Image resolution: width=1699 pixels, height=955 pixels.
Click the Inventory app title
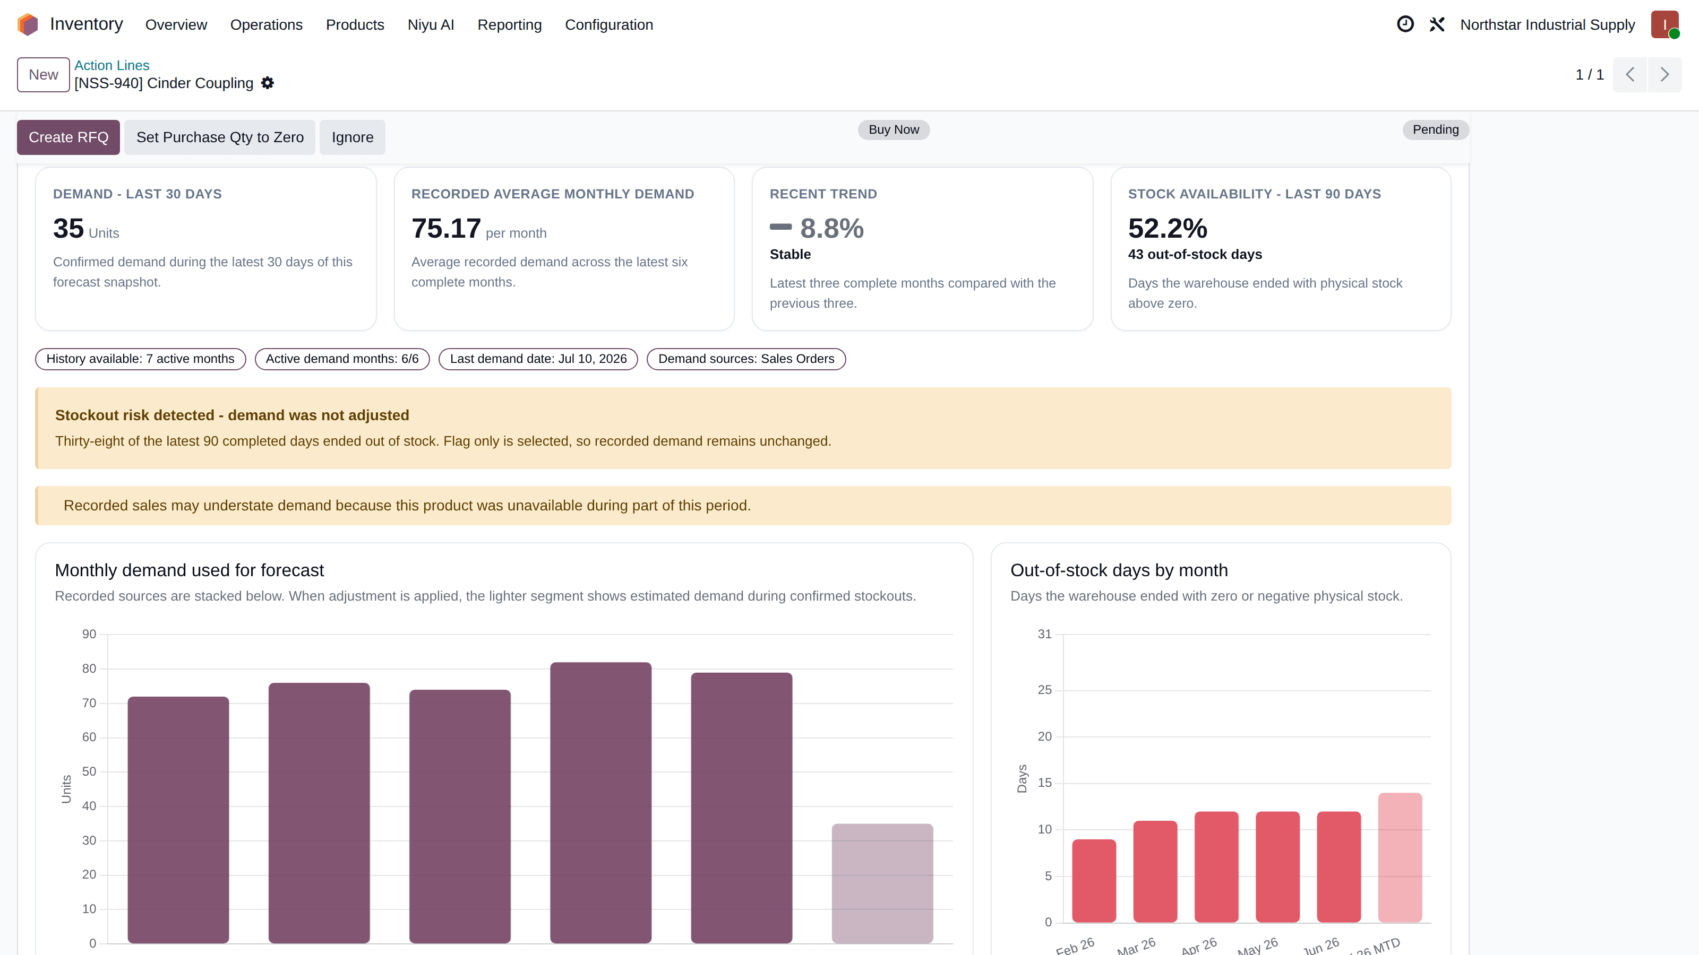coord(87,24)
